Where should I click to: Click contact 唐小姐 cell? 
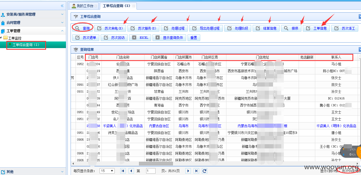pos(336,133)
